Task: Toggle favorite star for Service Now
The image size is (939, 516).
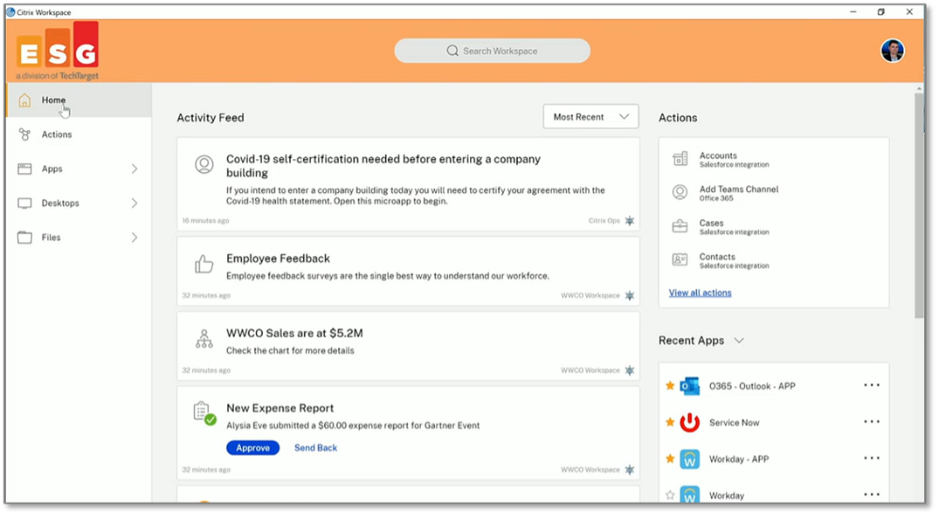Action: (670, 423)
